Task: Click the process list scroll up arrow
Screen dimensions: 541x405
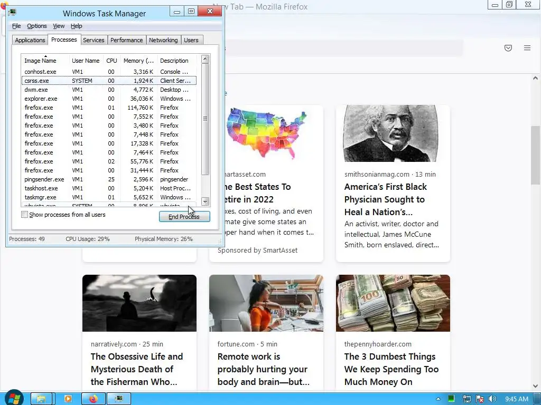Action: point(205,59)
